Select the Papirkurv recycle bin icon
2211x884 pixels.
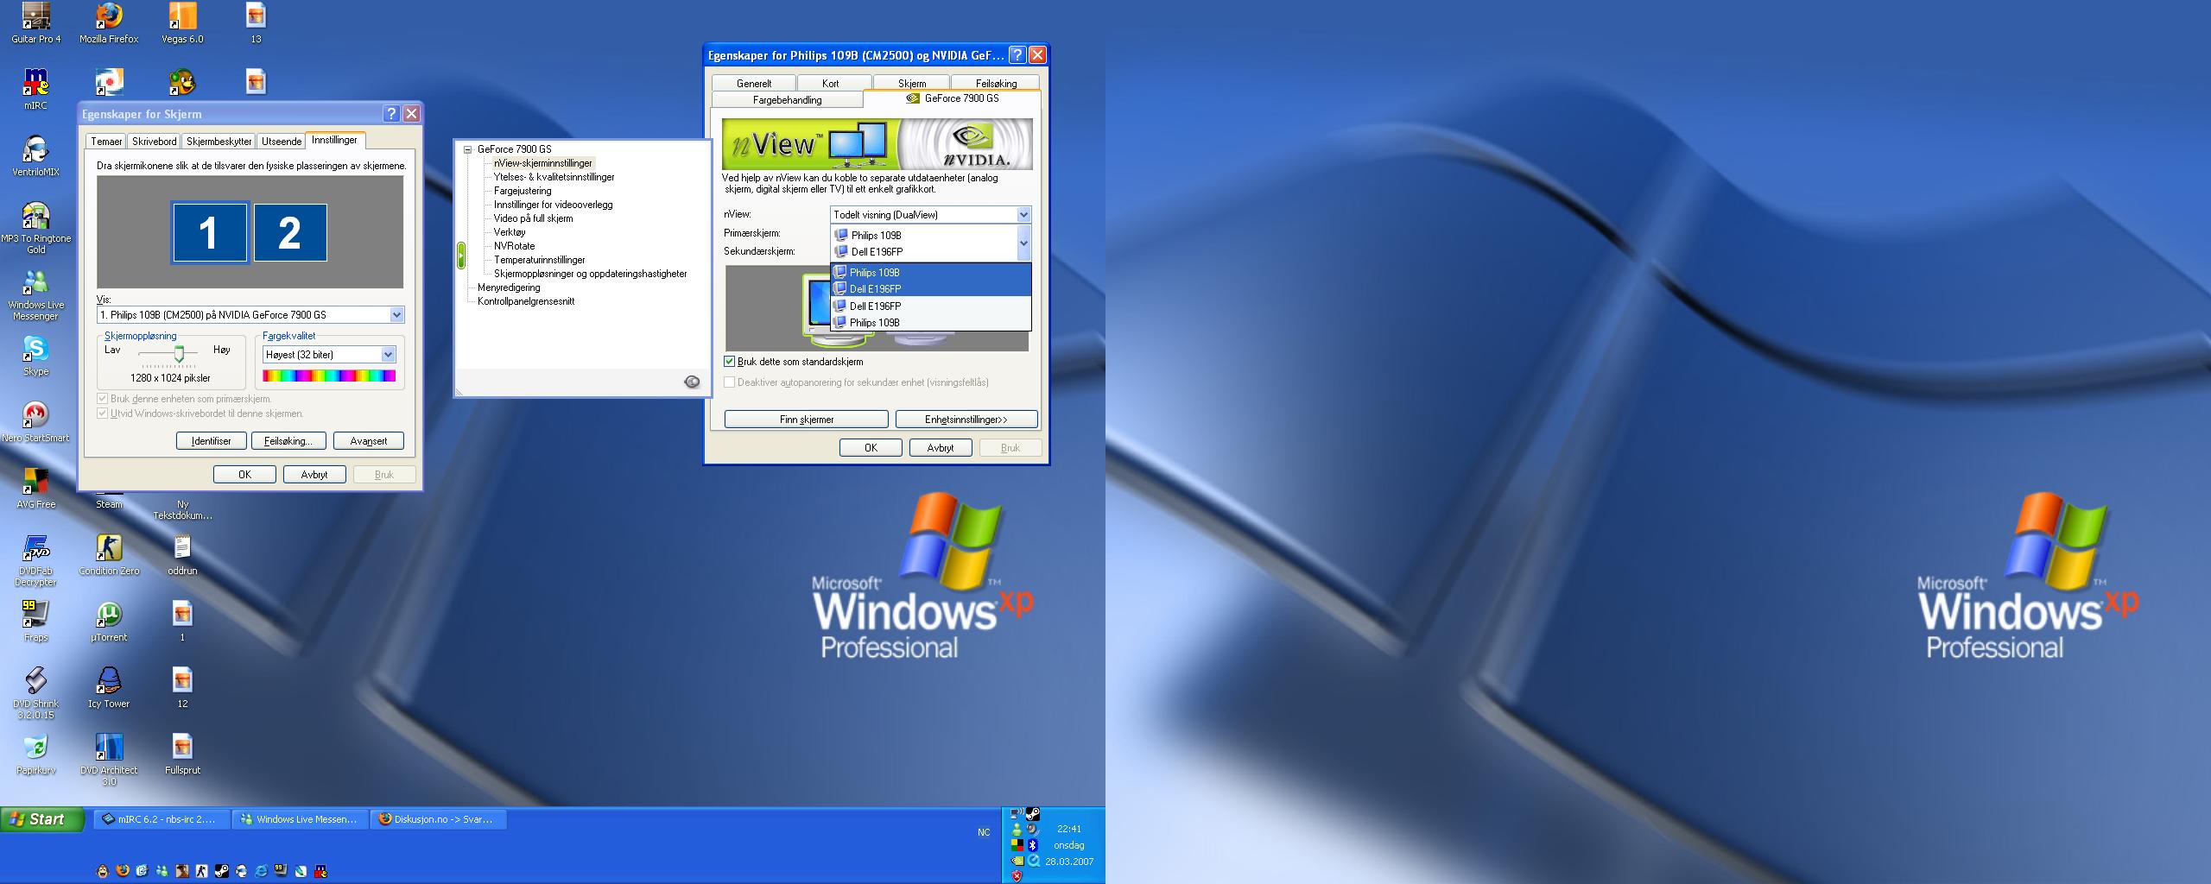pyautogui.click(x=35, y=754)
